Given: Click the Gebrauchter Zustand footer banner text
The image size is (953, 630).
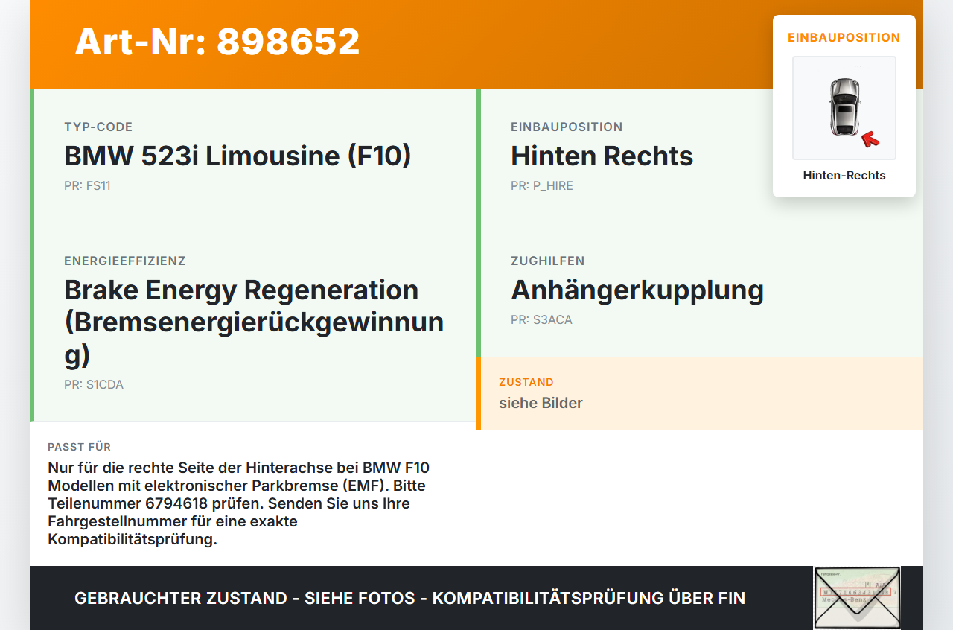Looking at the screenshot, I should 409,598.
